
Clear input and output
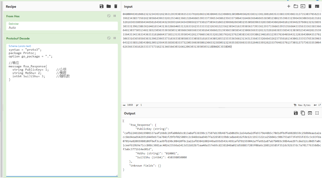tap(310, 6)
